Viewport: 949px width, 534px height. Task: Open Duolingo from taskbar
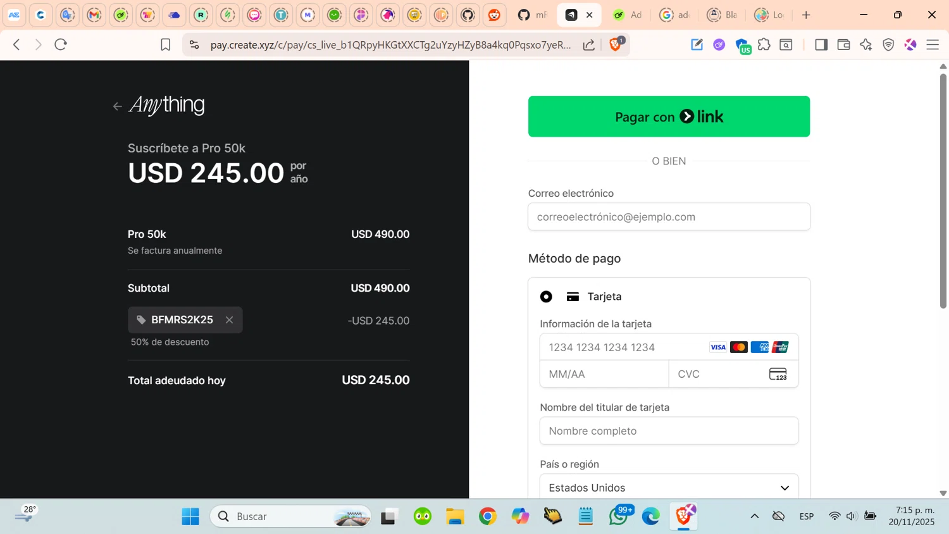point(422,516)
